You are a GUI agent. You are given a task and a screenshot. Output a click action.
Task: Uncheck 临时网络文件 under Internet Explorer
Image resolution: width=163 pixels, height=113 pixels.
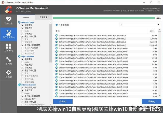[x=22, y=88]
